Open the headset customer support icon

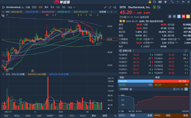click(154, 2)
